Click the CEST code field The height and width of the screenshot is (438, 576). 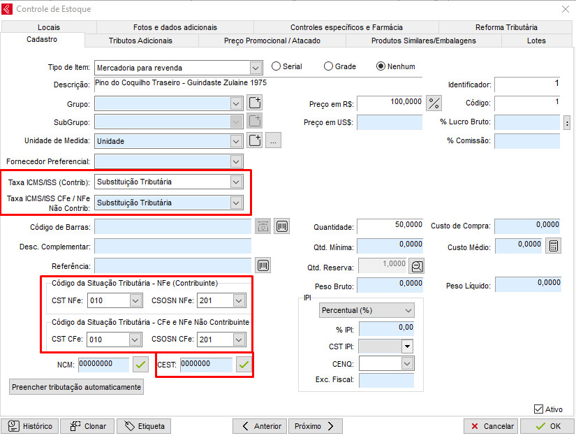point(206,365)
